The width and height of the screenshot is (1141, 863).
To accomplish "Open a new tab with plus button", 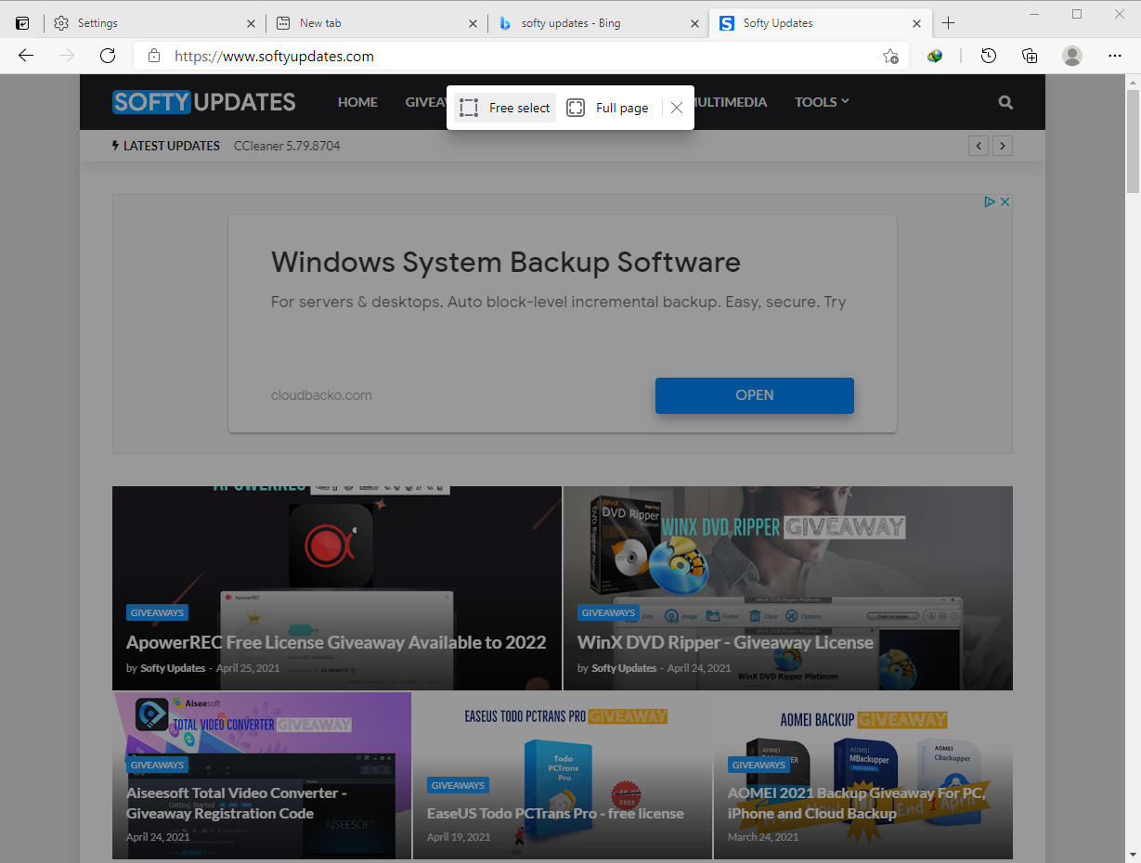I will [948, 23].
